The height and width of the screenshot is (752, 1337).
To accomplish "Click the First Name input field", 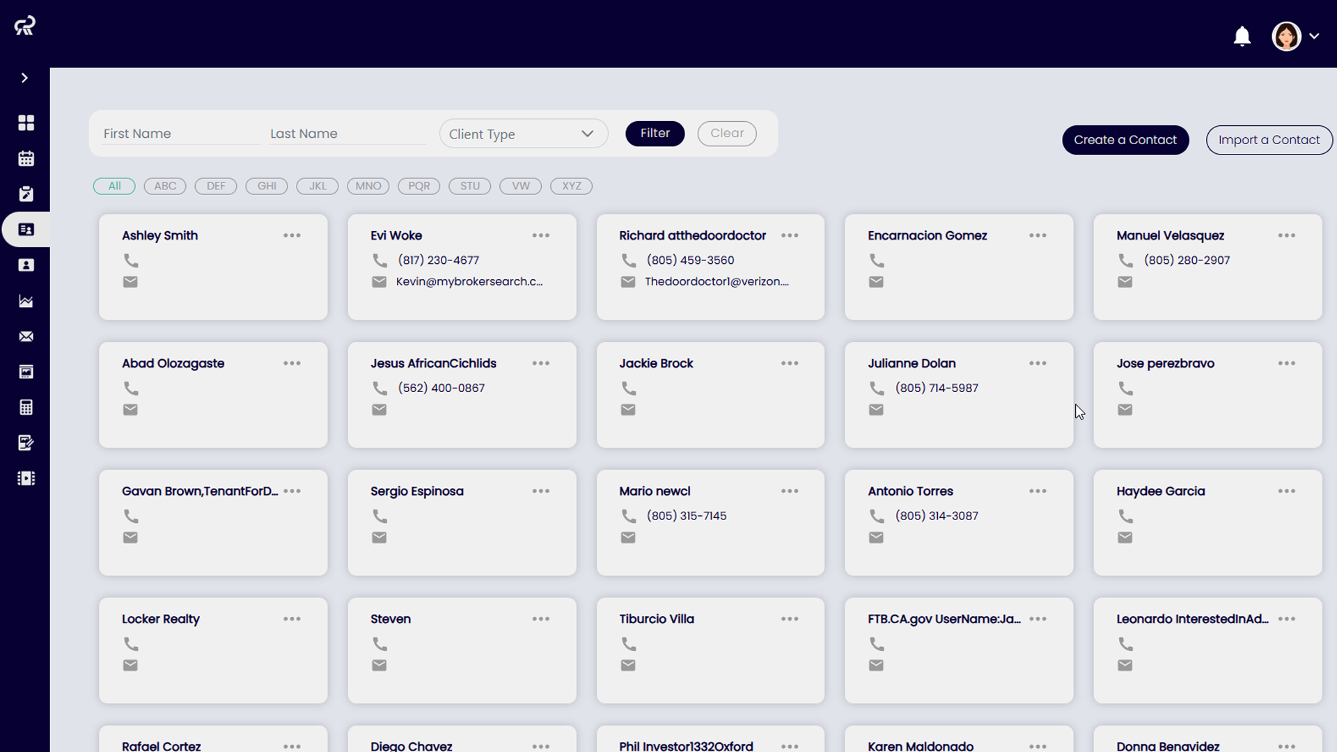I will (x=180, y=134).
